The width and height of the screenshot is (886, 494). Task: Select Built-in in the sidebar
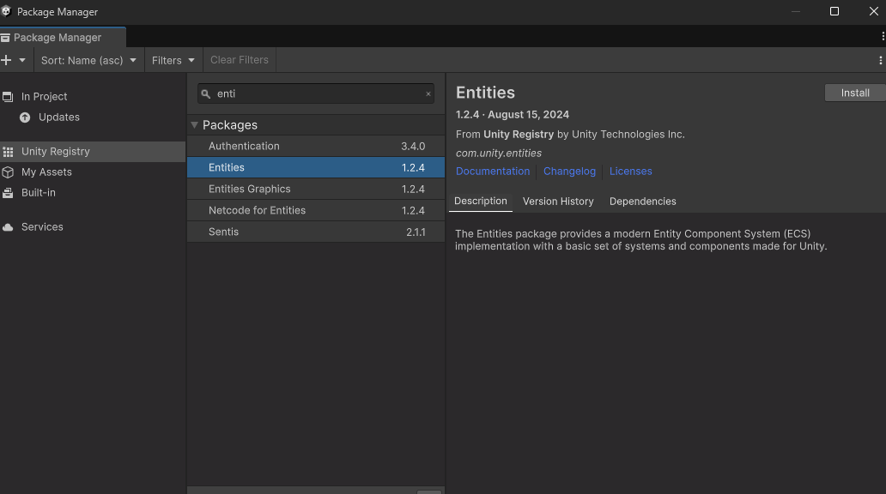(x=39, y=192)
